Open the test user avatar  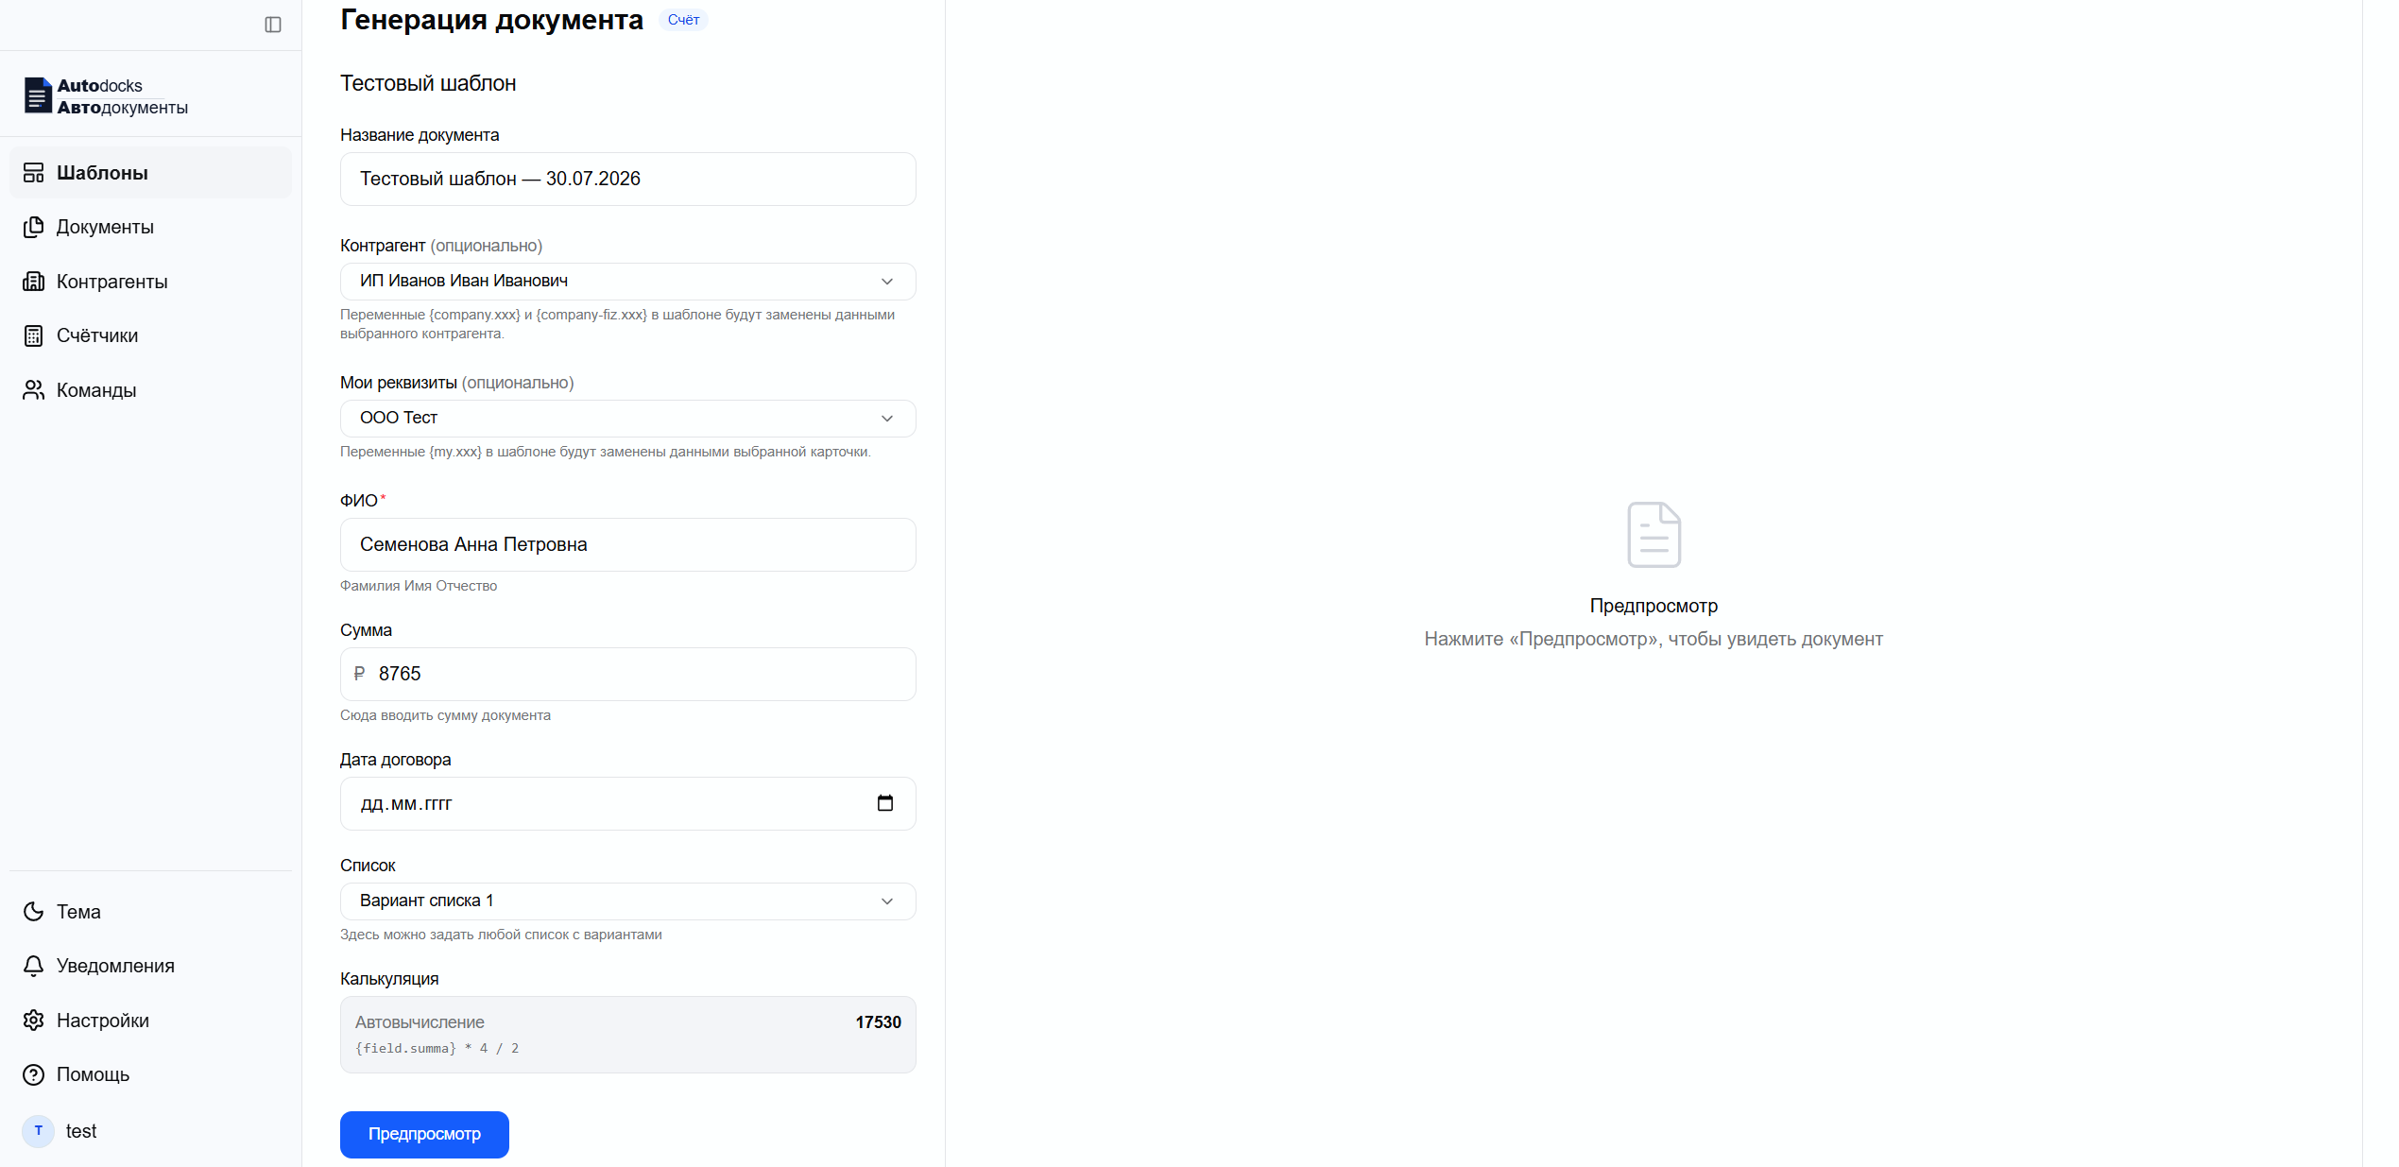coord(39,1131)
